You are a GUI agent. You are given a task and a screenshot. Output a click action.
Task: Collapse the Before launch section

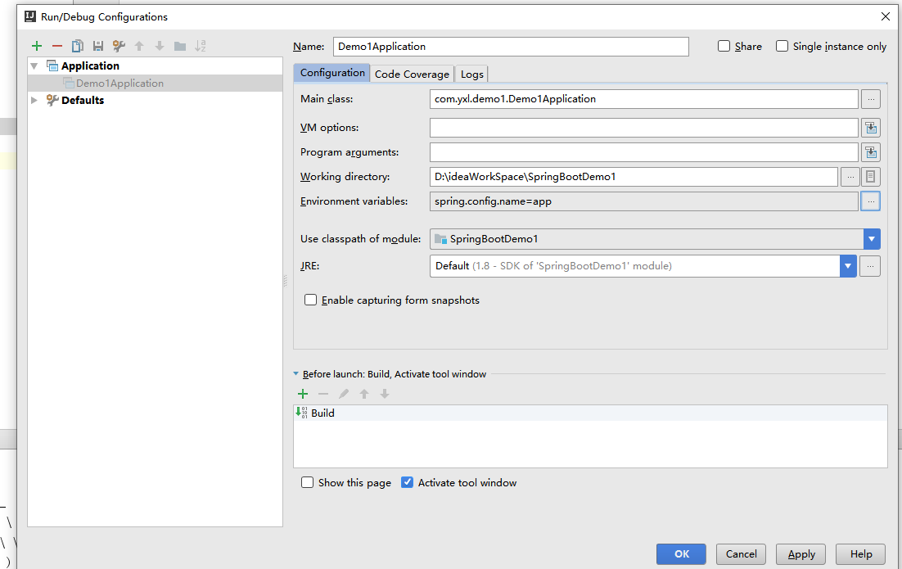coord(295,373)
